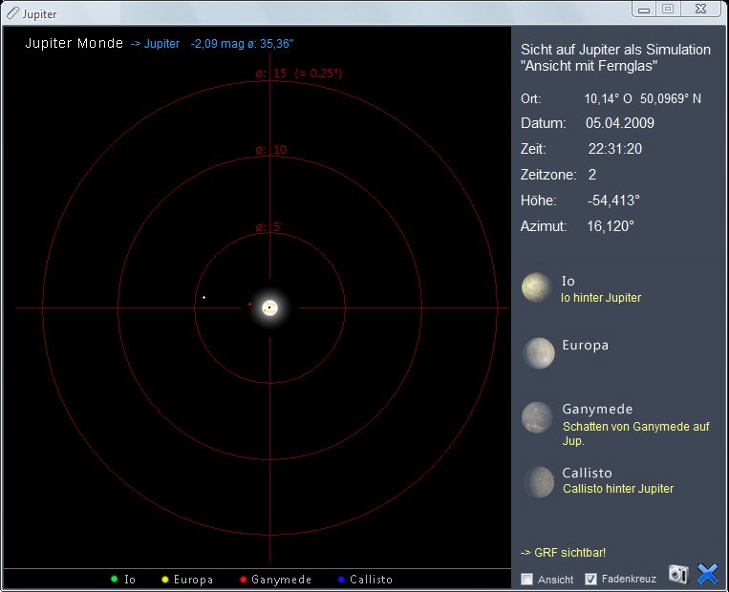Take a screenshot with the camera icon

(x=678, y=574)
